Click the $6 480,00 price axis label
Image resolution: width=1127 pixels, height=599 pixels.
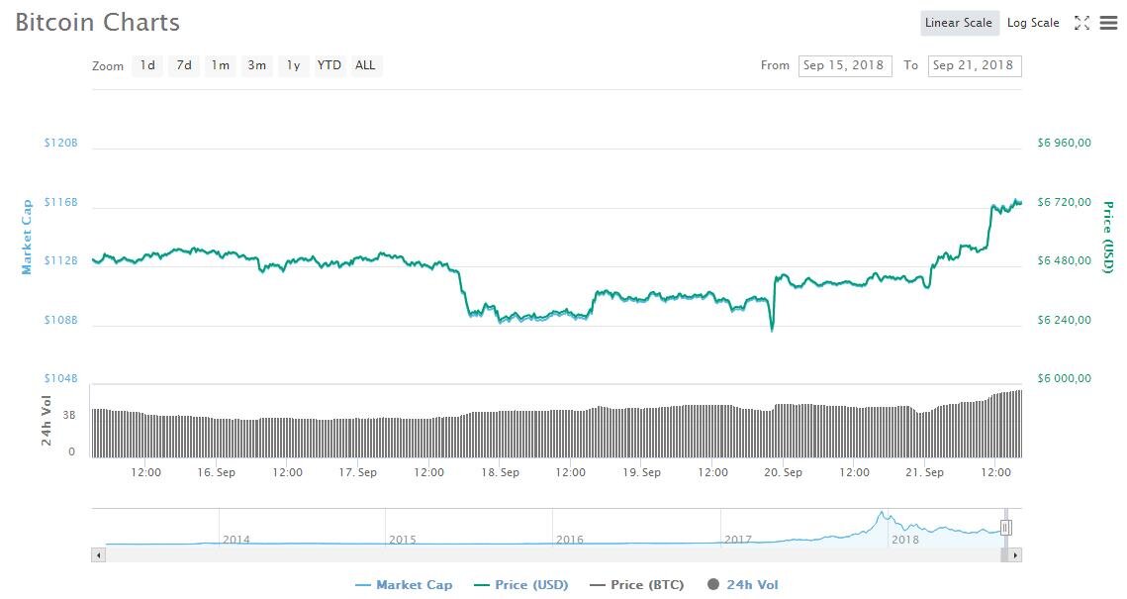coord(1064,260)
